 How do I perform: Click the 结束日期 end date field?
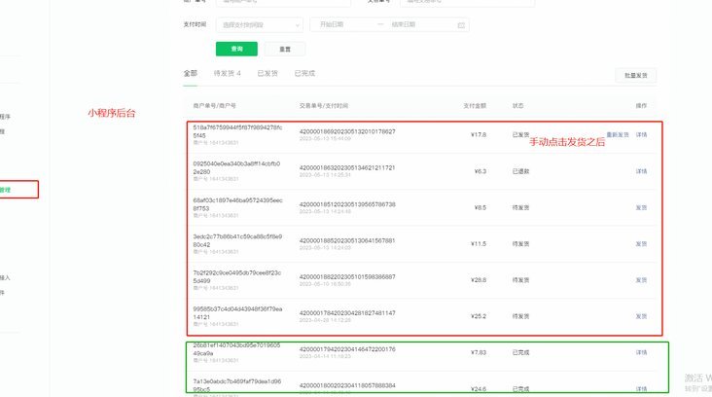(x=404, y=24)
